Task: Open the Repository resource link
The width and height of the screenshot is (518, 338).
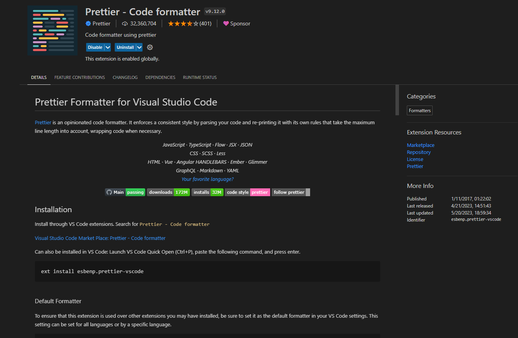Action: (x=419, y=152)
